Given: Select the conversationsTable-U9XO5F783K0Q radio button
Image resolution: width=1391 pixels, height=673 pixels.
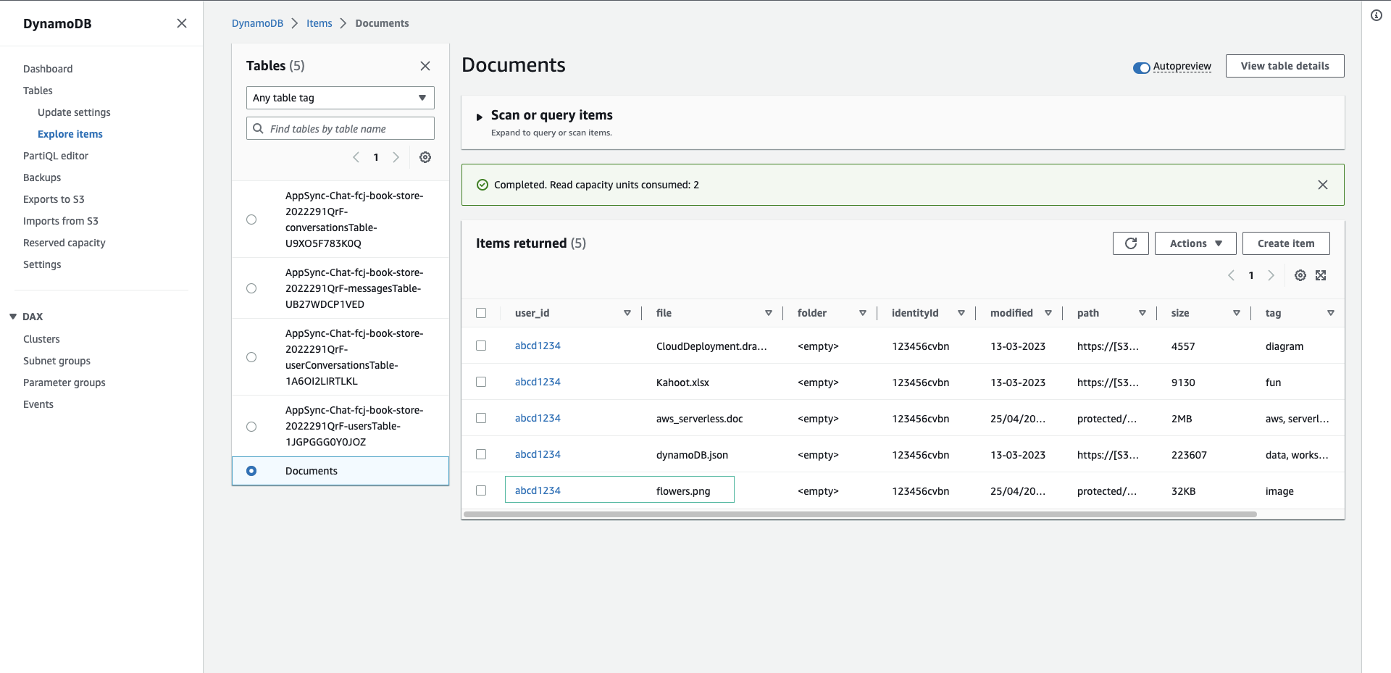Looking at the screenshot, I should tap(251, 220).
